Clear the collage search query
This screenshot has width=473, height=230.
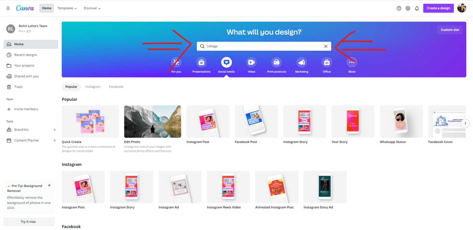326,46
